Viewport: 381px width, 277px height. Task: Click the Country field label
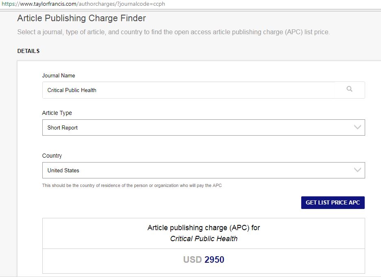52,156
